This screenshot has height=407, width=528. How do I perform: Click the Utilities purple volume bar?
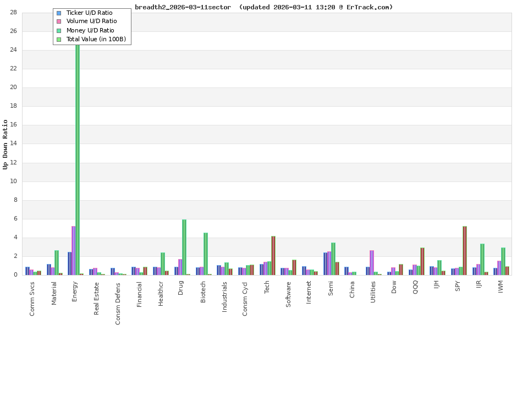coord(373,264)
